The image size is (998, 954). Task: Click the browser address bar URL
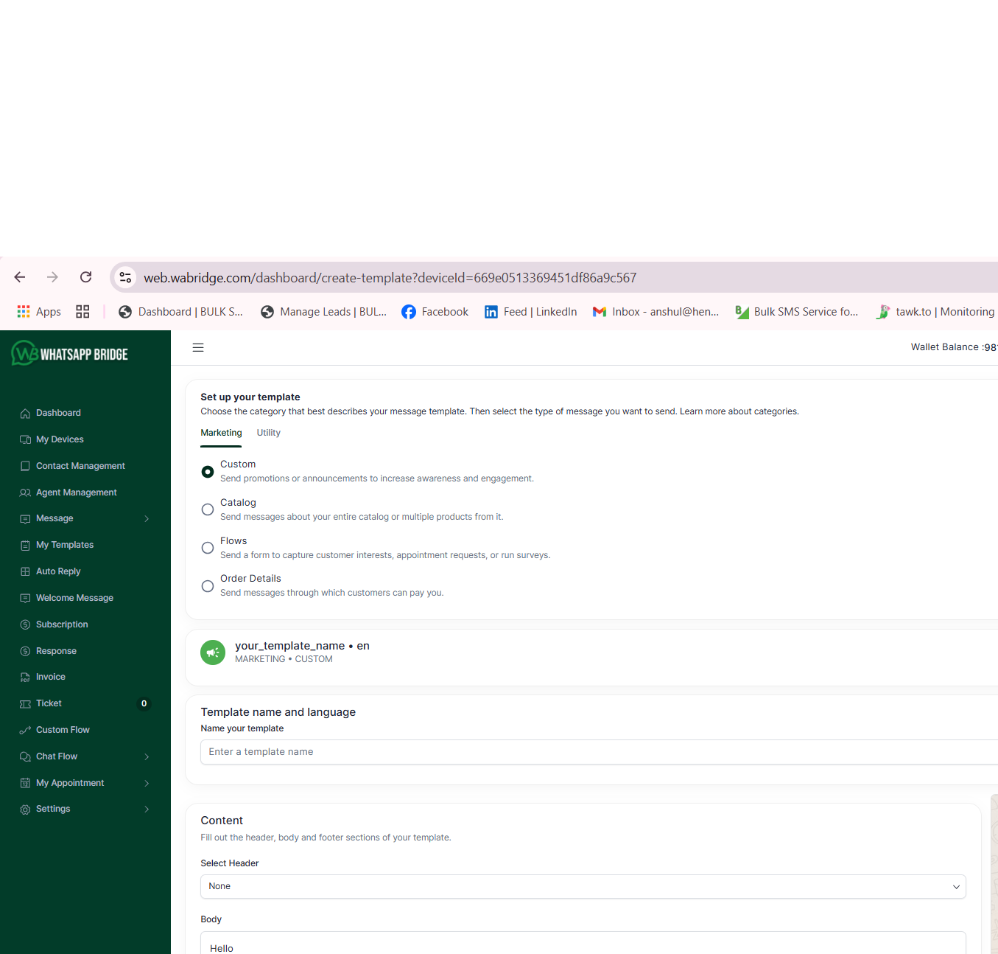(x=390, y=278)
